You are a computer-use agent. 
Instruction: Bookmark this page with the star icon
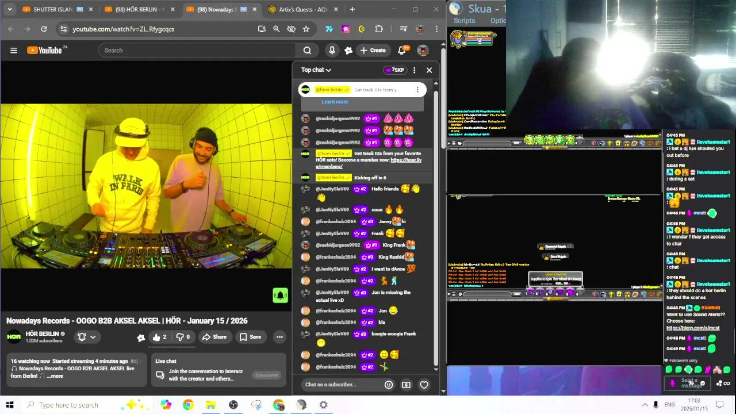click(x=306, y=29)
